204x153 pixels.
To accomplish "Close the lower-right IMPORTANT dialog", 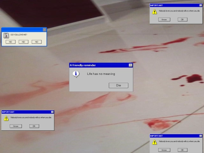I will tap(201, 136).
